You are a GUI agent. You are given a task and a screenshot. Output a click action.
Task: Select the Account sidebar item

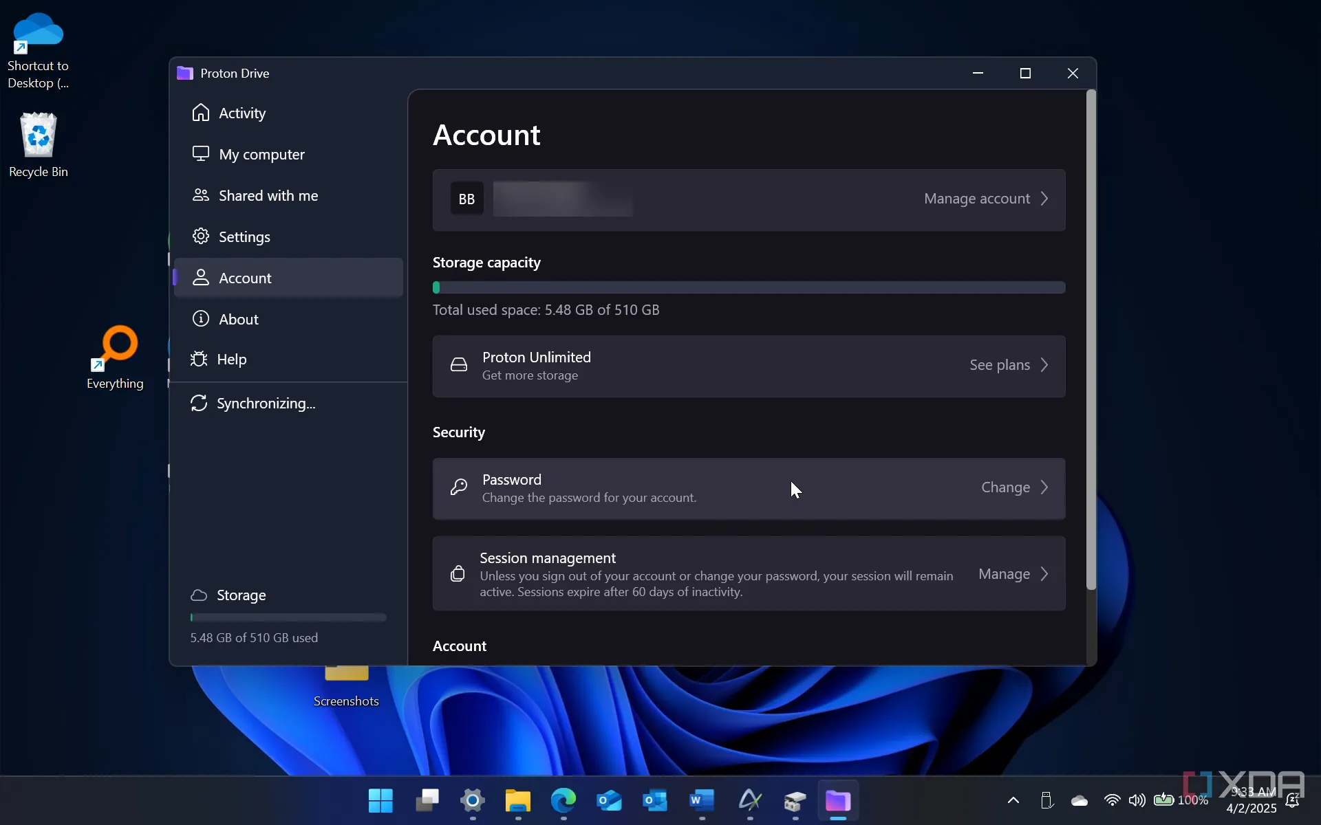click(x=288, y=278)
